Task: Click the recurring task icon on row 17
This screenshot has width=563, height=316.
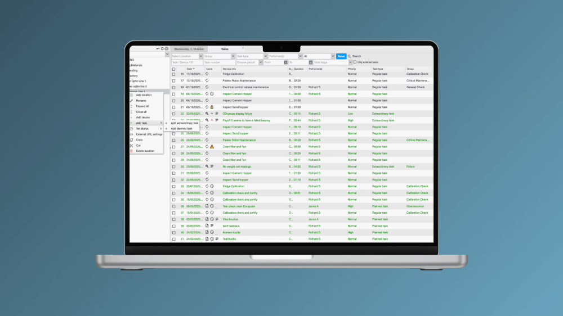Action: pos(207,80)
